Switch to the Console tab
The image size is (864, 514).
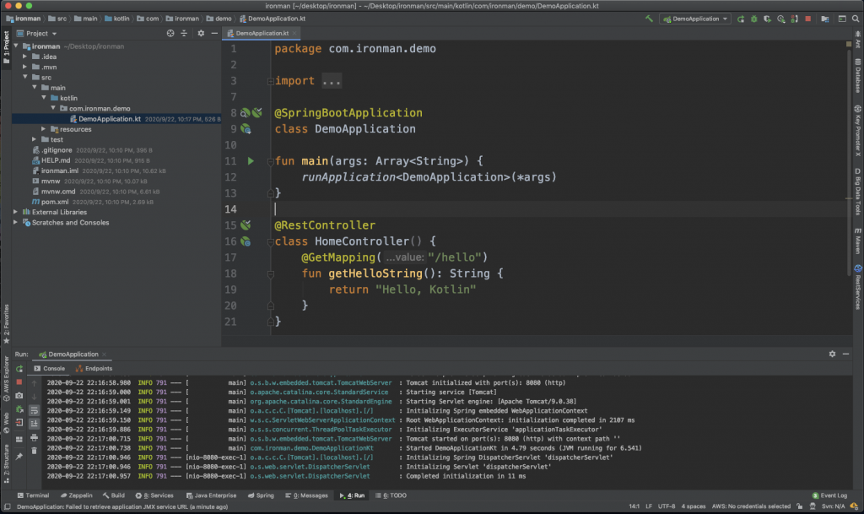pyautogui.click(x=49, y=369)
